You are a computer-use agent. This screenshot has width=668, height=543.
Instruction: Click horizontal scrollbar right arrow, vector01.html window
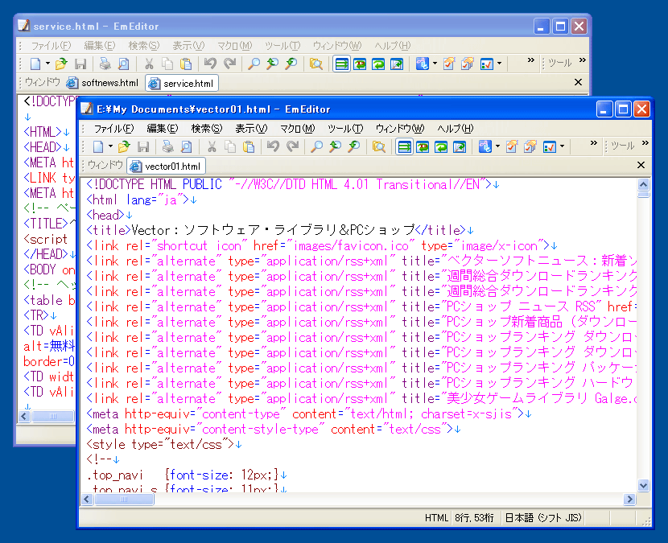pyautogui.click(x=629, y=499)
